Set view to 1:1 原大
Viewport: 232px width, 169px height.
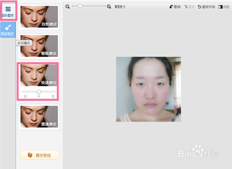(120, 7)
